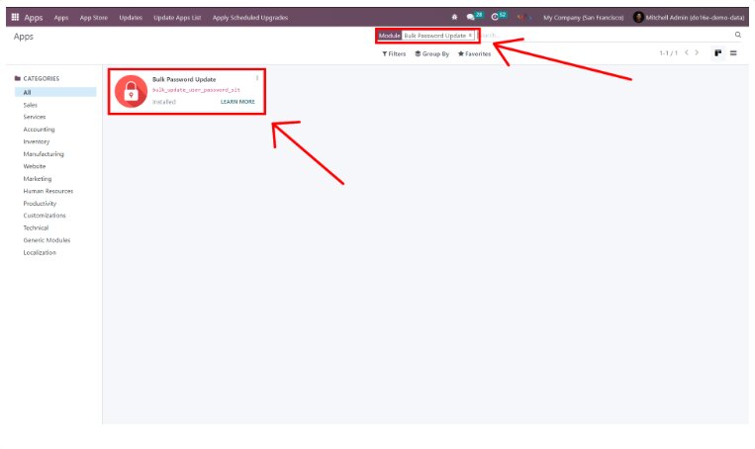Open the main apps grid menu icon
This screenshot has height=449, width=755.
coord(15,17)
